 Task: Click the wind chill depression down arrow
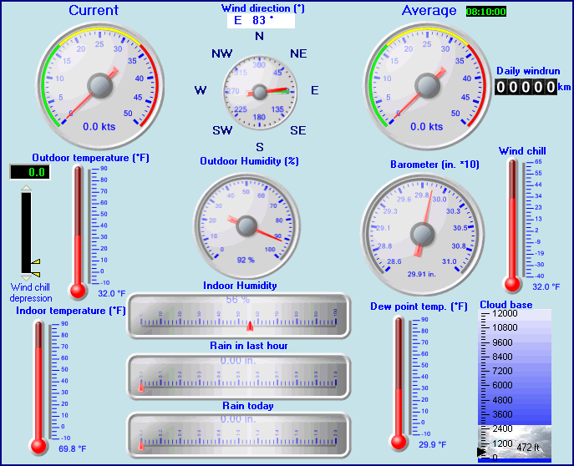(x=27, y=277)
